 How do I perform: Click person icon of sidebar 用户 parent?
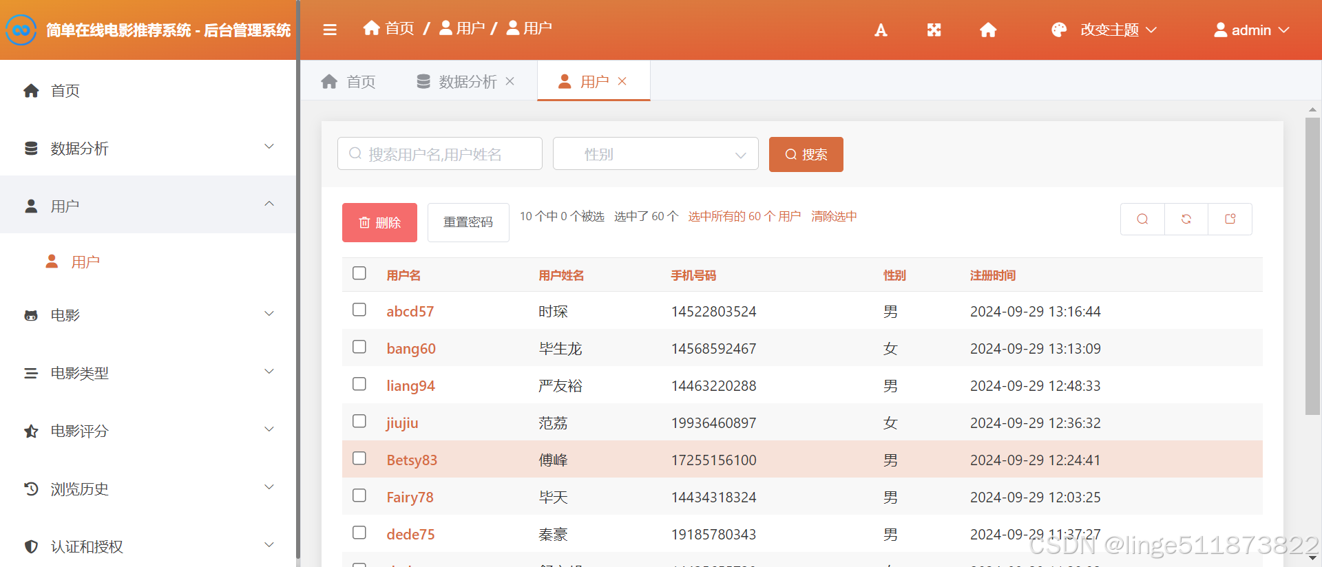click(x=31, y=206)
